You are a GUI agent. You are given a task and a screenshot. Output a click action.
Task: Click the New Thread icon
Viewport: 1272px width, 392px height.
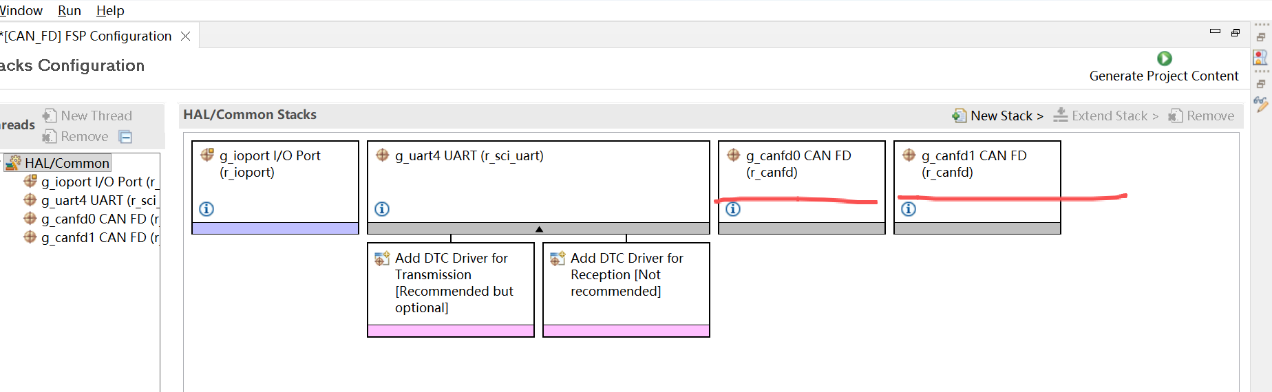tap(50, 116)
